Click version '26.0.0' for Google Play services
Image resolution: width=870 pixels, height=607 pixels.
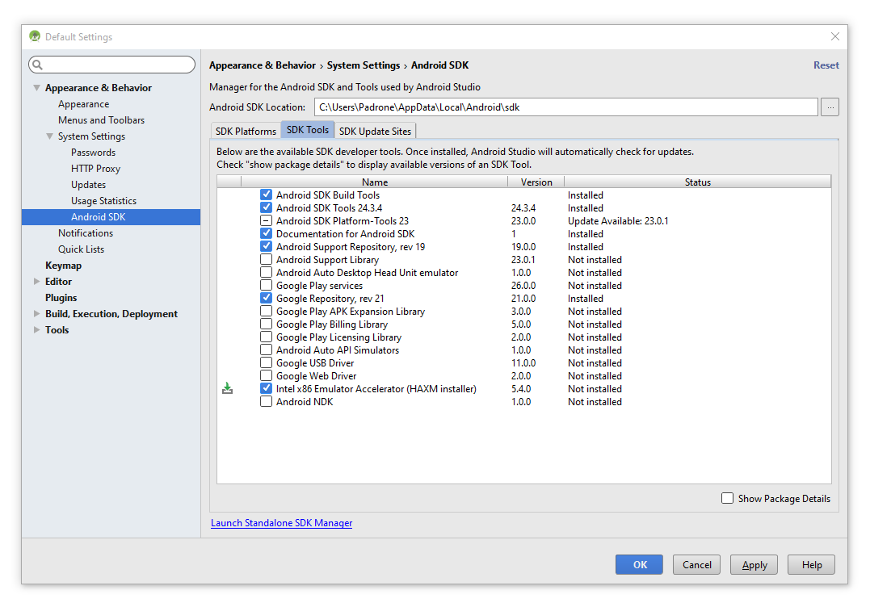point(523,286)
